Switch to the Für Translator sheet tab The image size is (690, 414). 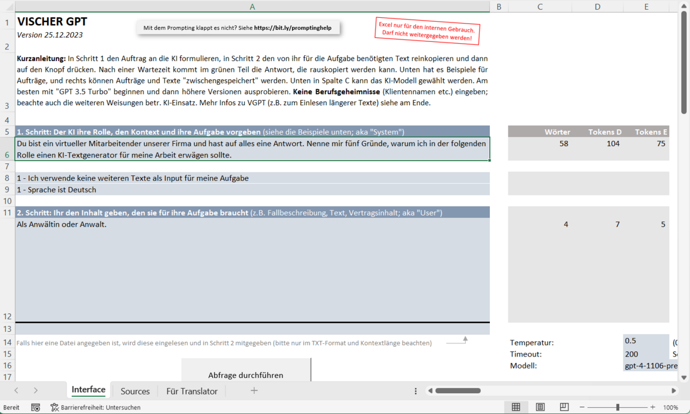[192, 391]
